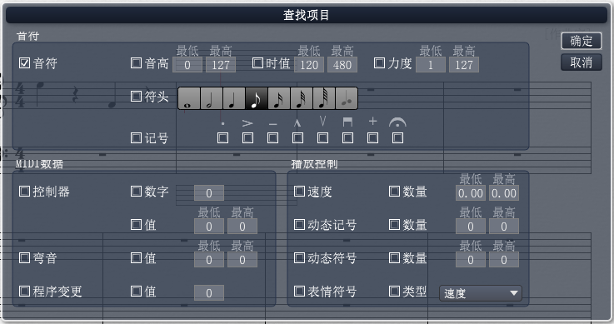Enable the 记号 checkbox
This screenshot has height=324, width=614.
(x=136, y=137)
